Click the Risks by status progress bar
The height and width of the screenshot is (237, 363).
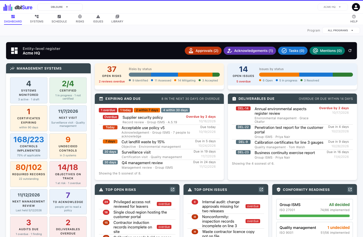point(174,75)
